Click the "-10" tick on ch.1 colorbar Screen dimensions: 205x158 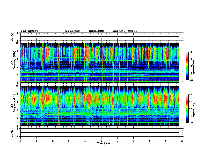coord(191,80)
